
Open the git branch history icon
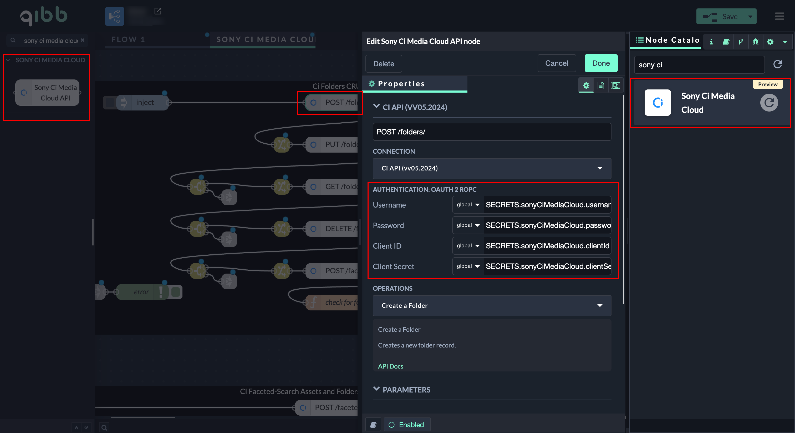[740, 41]
